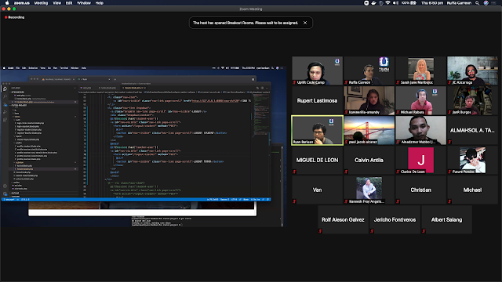Click muted mic icon on MIGUEL DE LEON tile
The width and height of the screenshot is (502, 282).
click(294, 172)
